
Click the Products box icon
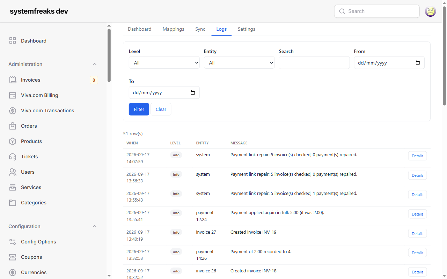pos(13,141)
